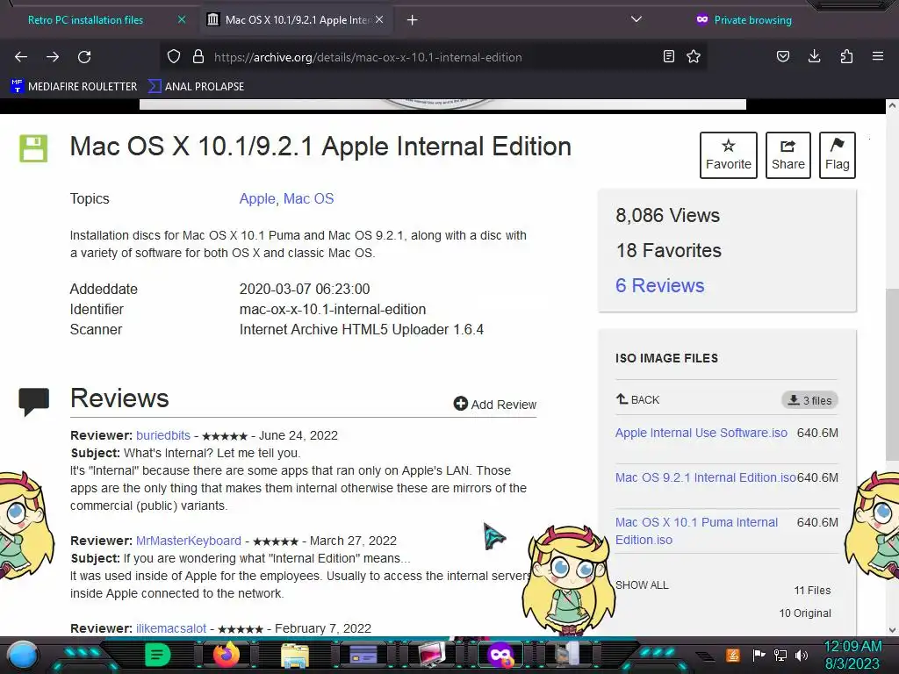The width and height of the screenshot is (899, 674).
Task: Click the 11 Files count
Action: click(x=812, y=591)
